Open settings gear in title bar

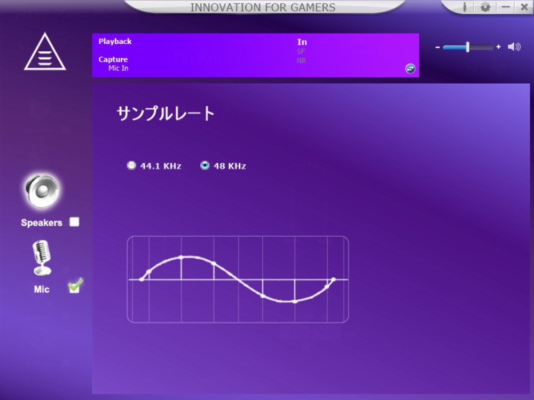pyautogui.click(x=485, y=7)
